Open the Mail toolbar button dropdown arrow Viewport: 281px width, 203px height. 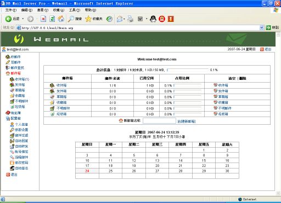[124, 19]
